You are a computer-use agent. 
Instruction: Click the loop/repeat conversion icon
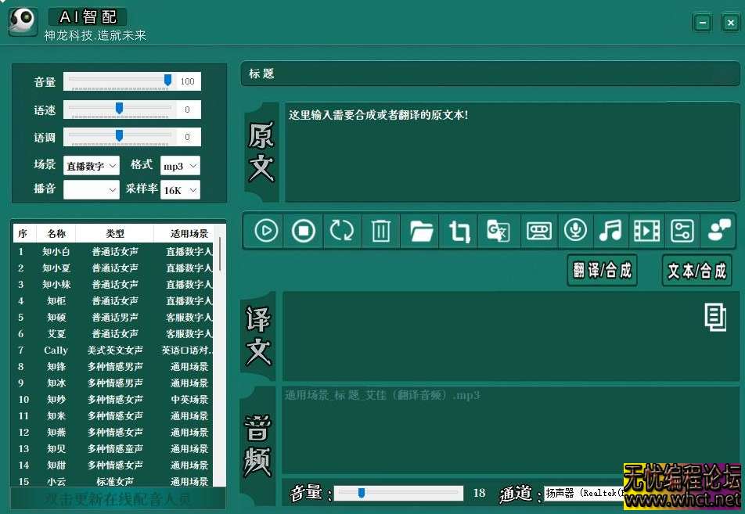click(342, 231)
